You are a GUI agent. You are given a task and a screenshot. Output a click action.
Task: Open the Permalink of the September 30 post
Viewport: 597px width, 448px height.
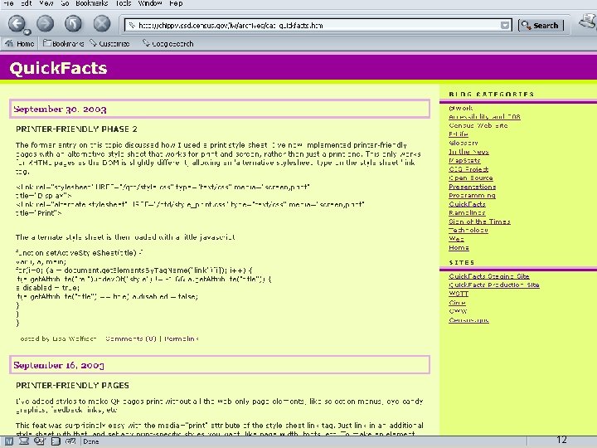point(182,338)
